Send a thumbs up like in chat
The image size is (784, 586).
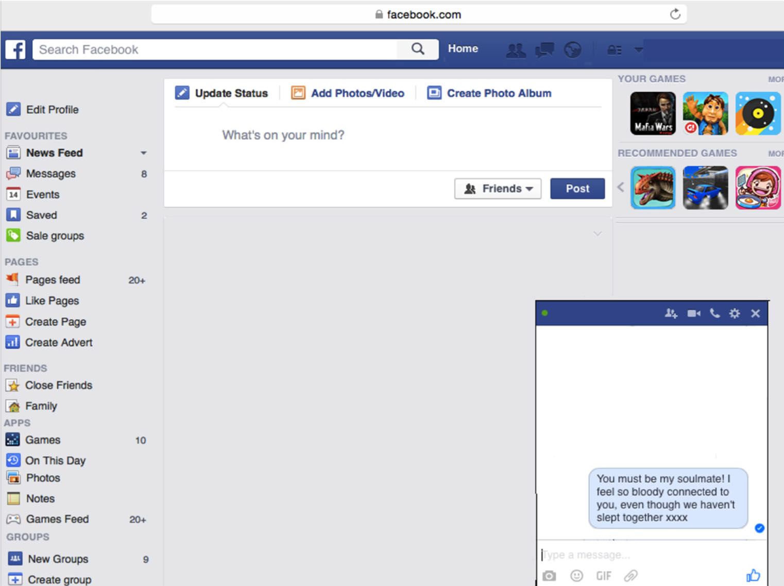tap(753, 575)
